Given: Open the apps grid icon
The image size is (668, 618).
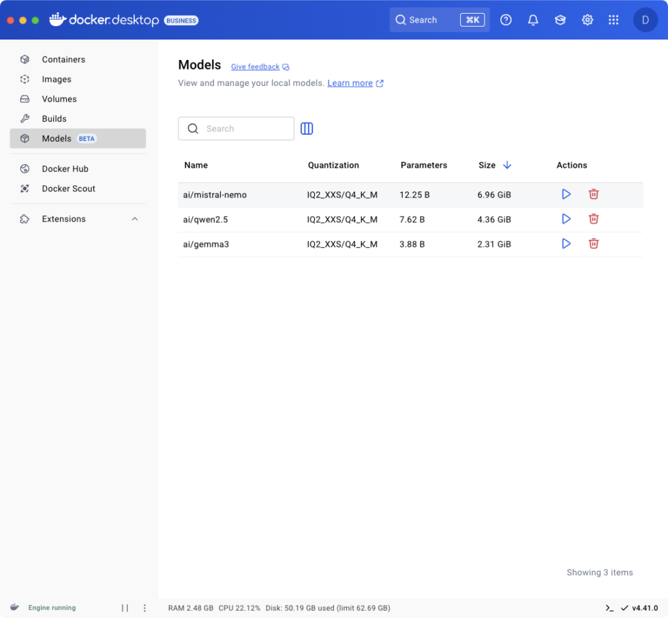Looking at the screenshot, I should [613, 20].
